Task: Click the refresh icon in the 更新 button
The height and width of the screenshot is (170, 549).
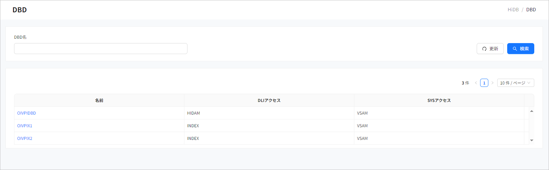Action: [x=484, y=49]
